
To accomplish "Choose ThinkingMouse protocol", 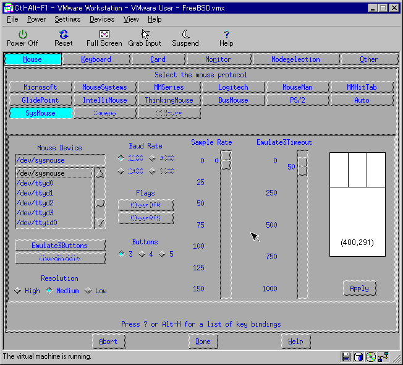I will click(x=169, y=100).
